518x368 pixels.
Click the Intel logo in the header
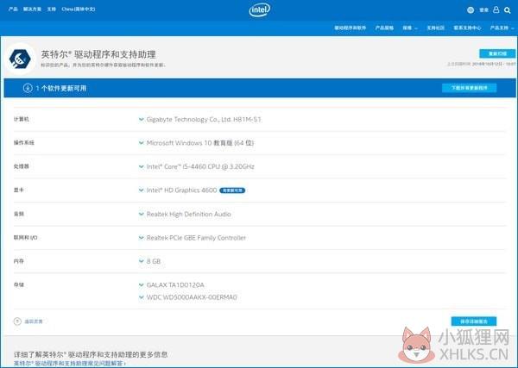259,9
